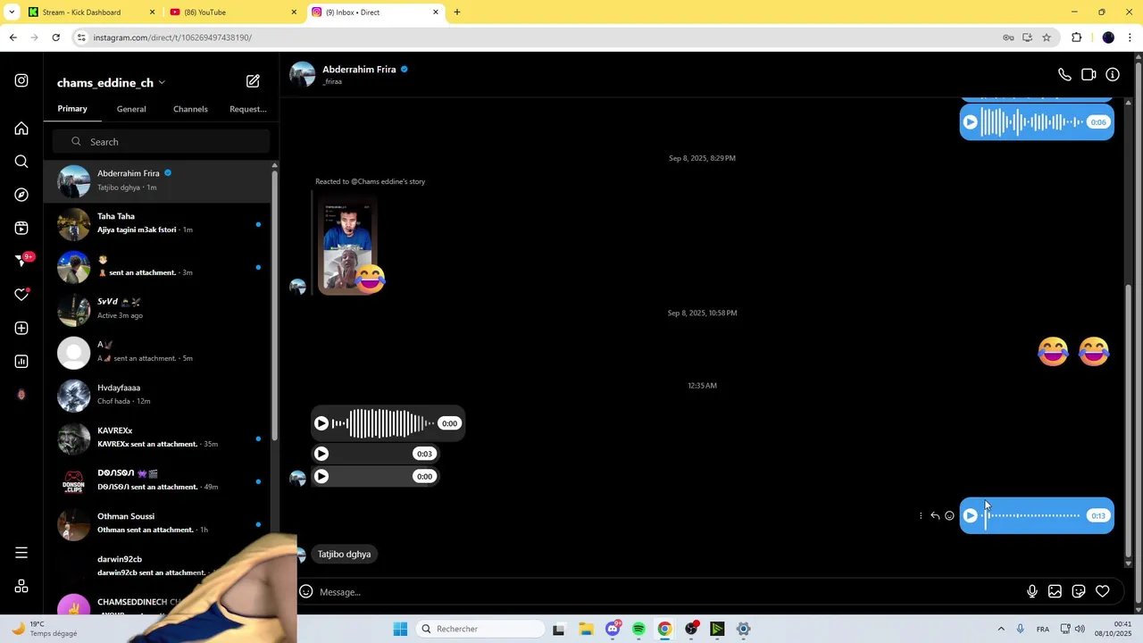Switch to the Channels tab
Screen dimensions: 1143x643
tap(190, 109)
